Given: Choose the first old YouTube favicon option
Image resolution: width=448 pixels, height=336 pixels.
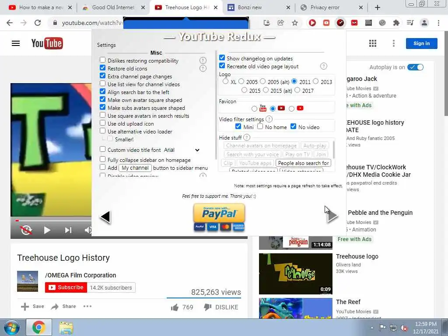Looking at the screenshot, I should pyautogui.click(x=254, y=108).
